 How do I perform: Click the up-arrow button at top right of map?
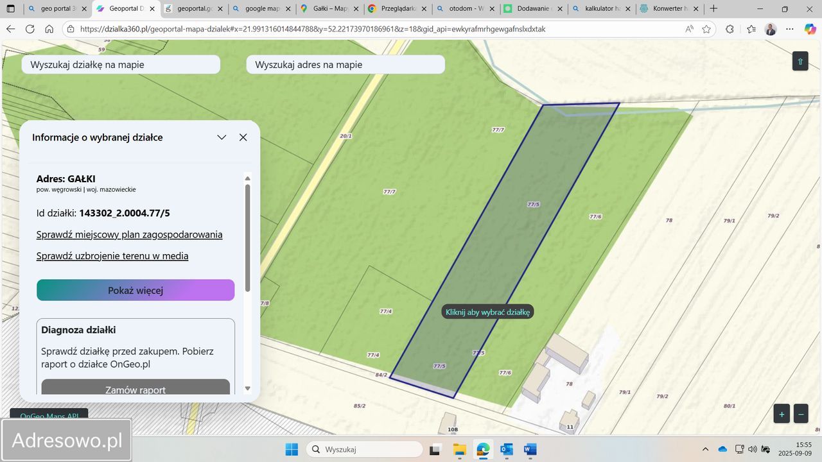point(800,62)
